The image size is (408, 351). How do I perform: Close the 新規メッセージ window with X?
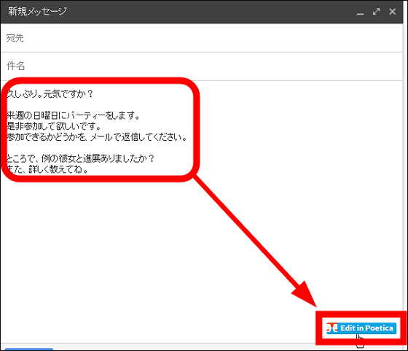pos(393,12)
